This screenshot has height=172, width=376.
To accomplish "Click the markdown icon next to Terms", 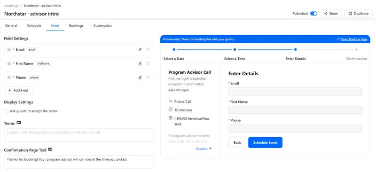I will tap(19, 123).
